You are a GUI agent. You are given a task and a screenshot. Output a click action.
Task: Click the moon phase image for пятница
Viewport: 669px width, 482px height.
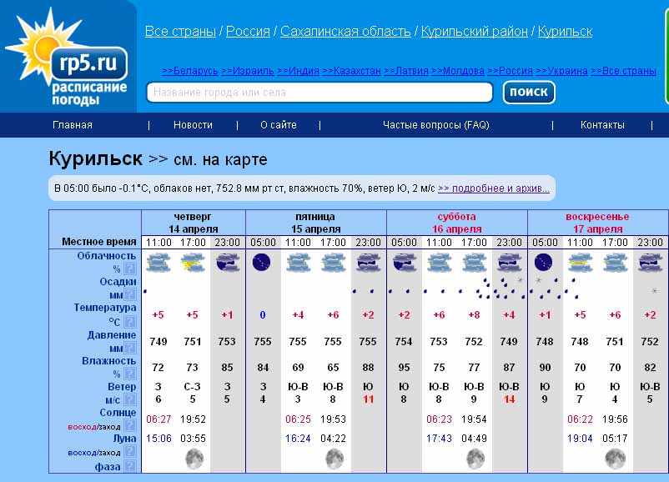coord(334,458)
